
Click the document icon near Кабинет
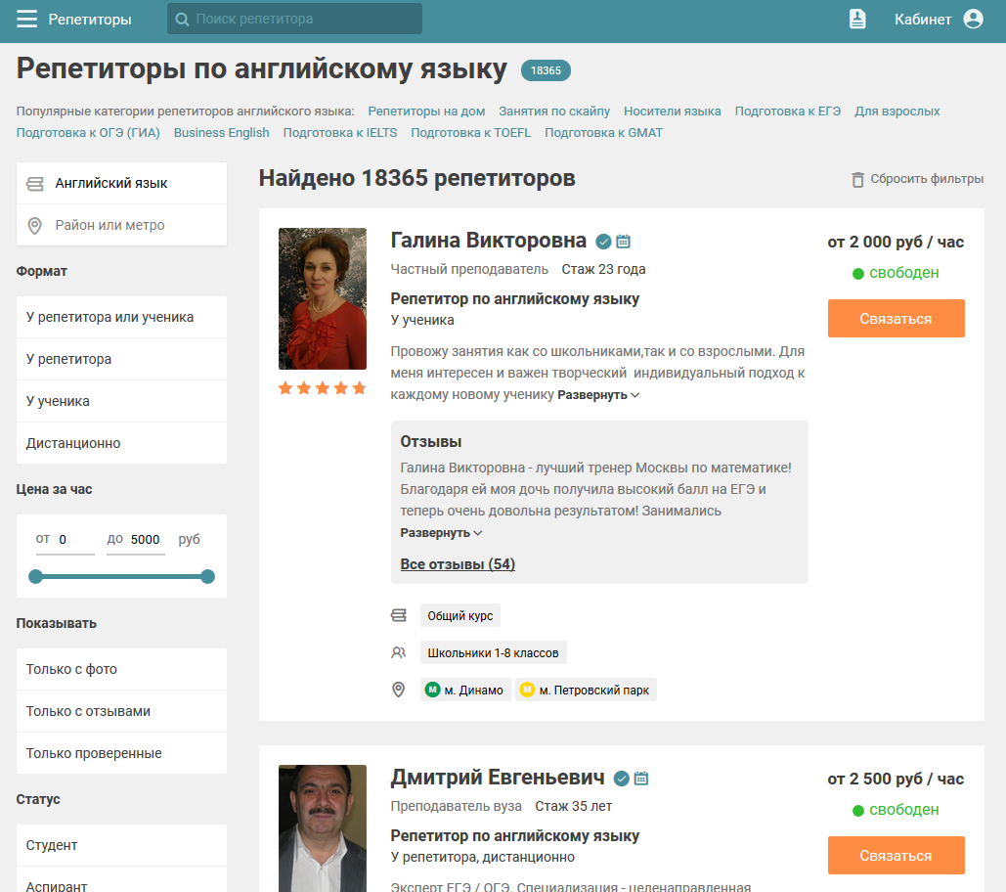click(x=857, y=20)
